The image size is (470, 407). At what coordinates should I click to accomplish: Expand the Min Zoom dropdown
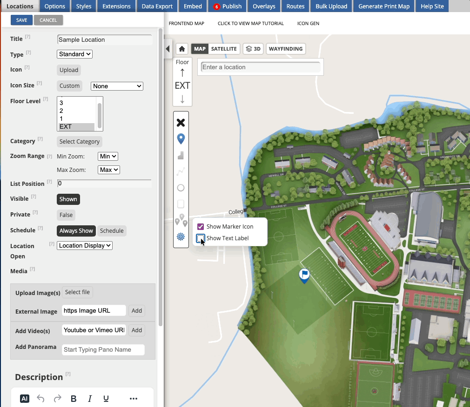[108, 157]
